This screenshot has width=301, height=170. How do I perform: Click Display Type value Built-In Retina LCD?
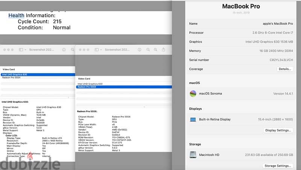point(52,138)
